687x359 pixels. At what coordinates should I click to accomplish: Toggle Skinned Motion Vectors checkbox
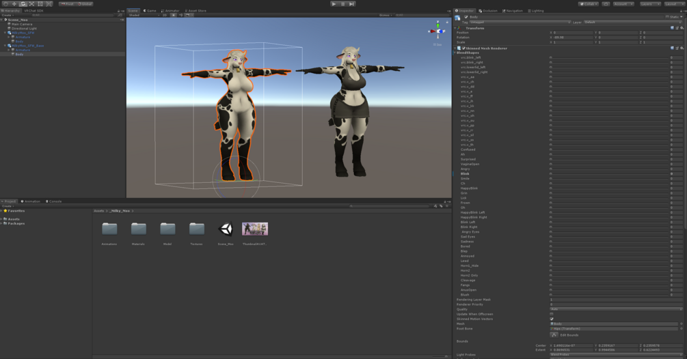click(x=552, y=319)
